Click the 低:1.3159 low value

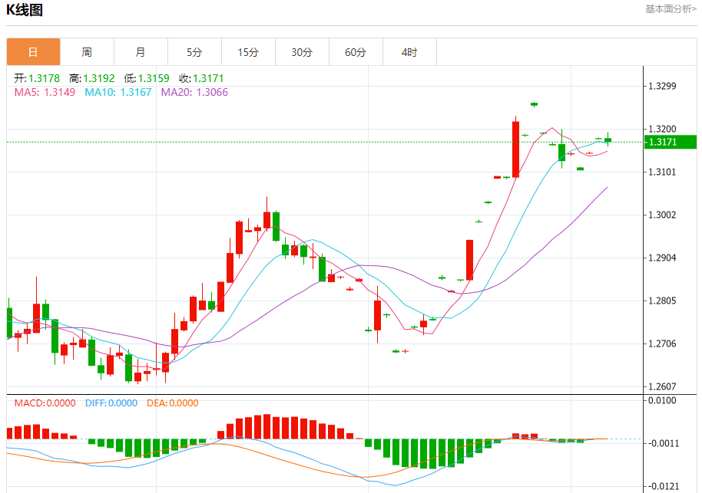click(x=147, y=78)
